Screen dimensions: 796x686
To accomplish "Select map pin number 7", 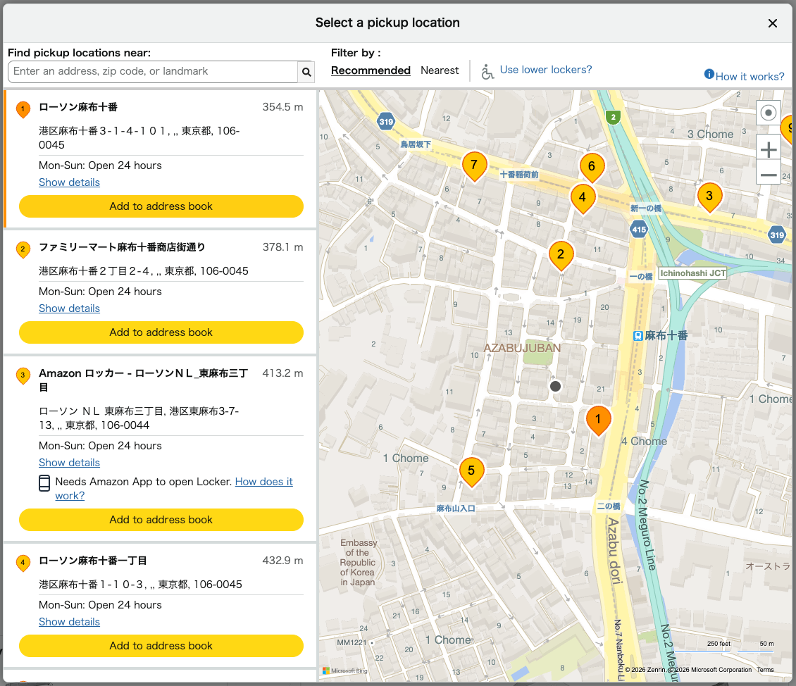I will click(x=474, y=166).
